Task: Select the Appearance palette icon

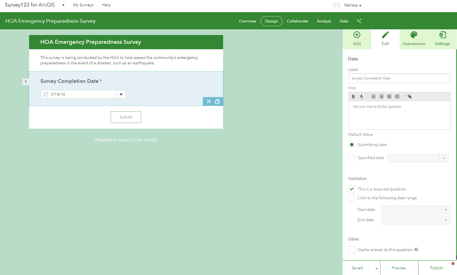Action: point(414,39)
